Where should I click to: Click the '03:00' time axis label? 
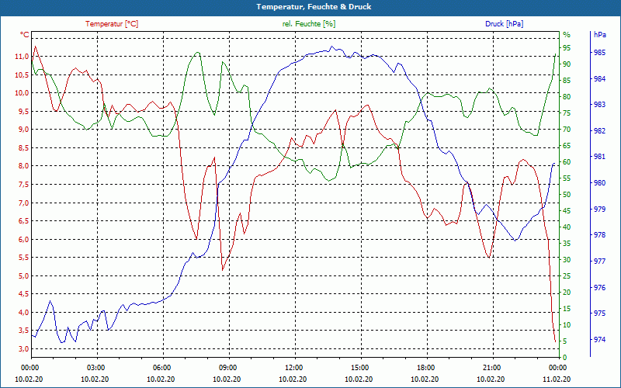95,367
